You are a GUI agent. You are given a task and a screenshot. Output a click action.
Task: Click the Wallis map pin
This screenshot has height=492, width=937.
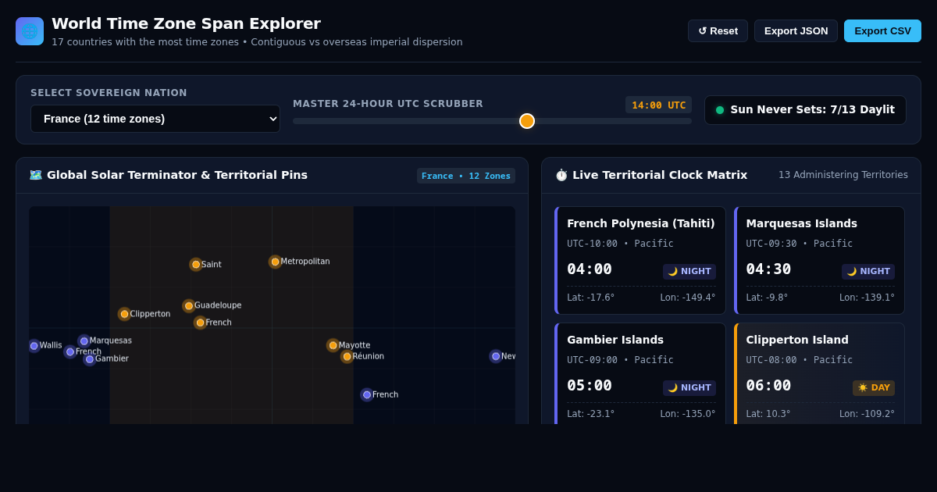click(34, 345)
